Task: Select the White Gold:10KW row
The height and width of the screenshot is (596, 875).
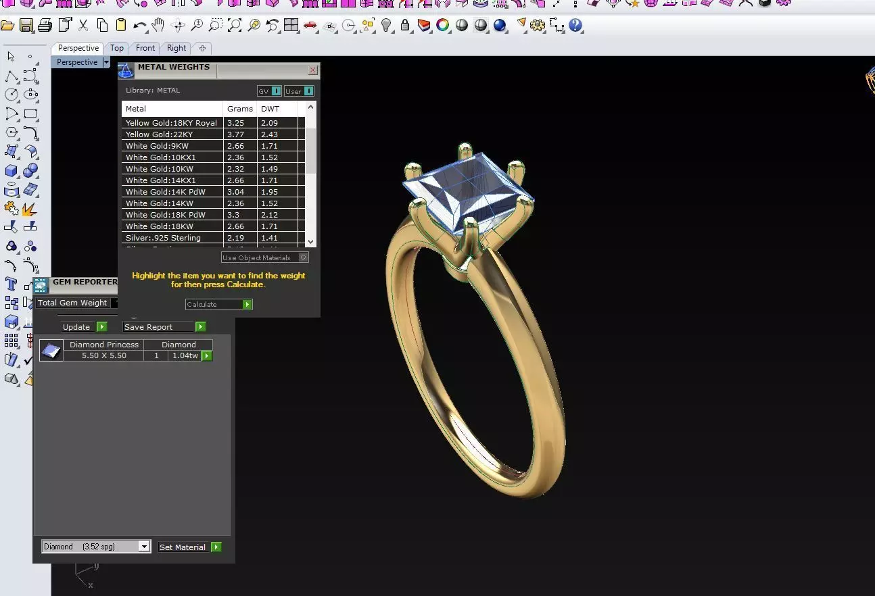Action: click(x=213, y=169)
